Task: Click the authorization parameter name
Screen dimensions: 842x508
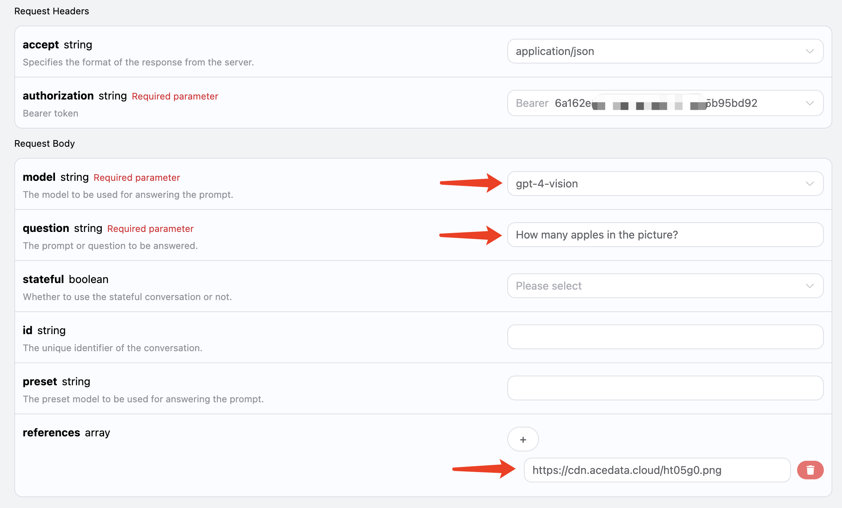Action: [58, 96]
